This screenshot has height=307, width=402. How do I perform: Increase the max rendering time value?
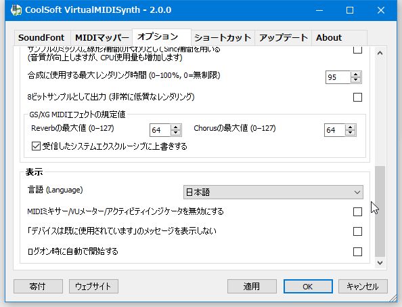(355, 75)
